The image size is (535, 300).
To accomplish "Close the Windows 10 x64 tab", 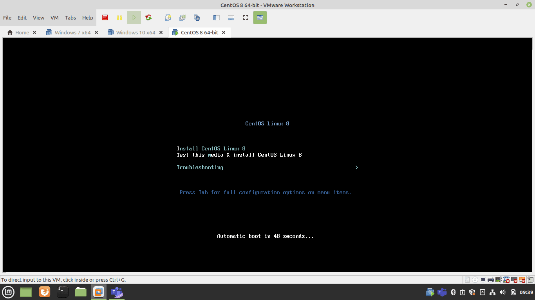I will tap(161, 32).
